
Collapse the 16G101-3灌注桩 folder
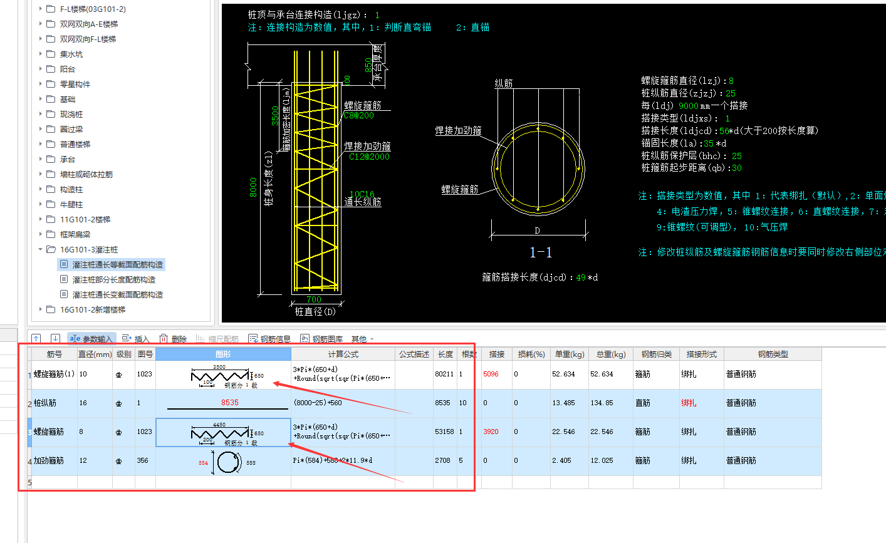(x=41, y=249)
